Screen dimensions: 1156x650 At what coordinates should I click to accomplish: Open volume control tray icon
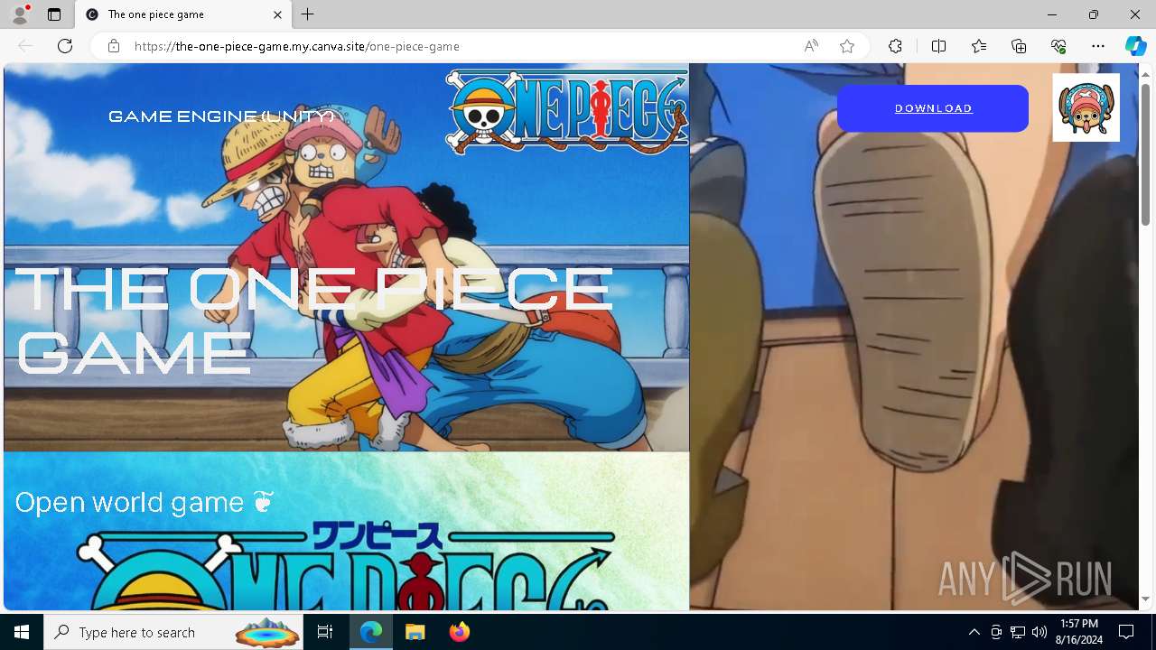coord(1039,632)
